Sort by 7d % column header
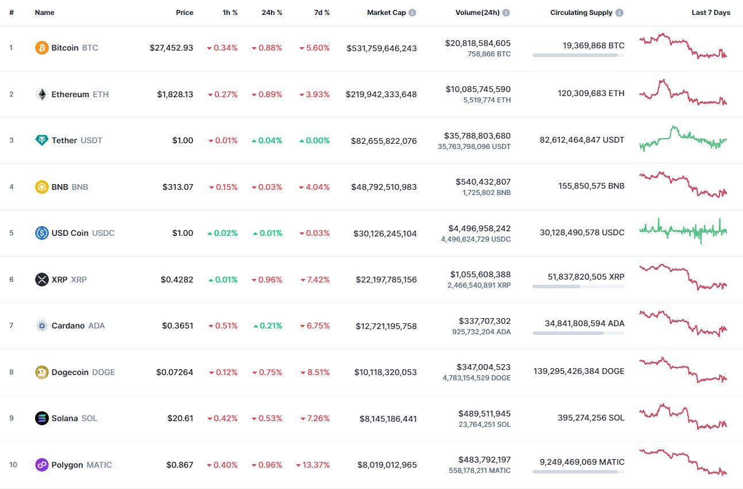Image resolution: width=743 pixels, height=489 pixels. tap(321, 13)
